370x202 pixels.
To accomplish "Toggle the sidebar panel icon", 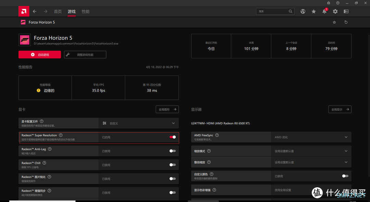I will (346, 11).
